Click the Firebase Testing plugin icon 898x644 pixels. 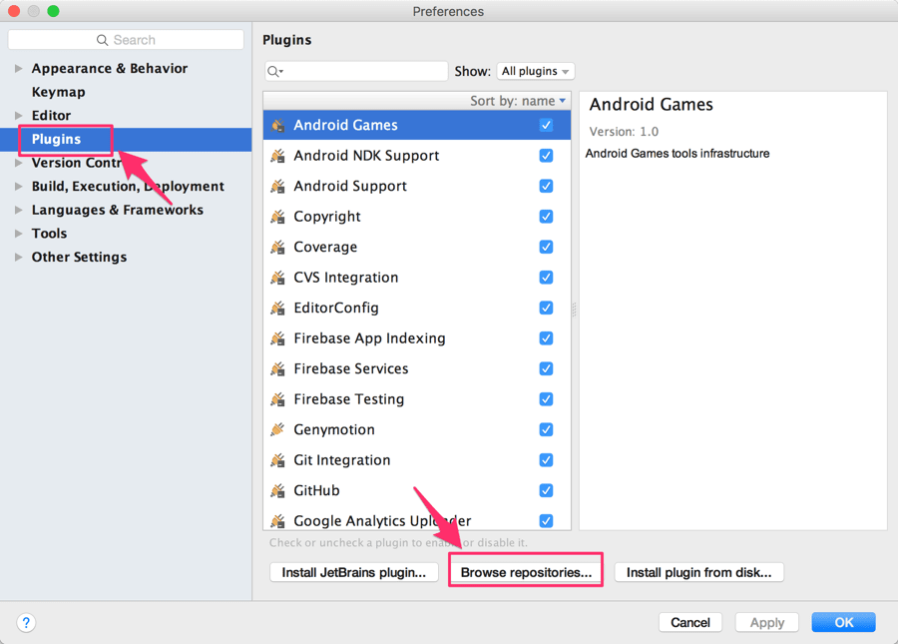277,398
